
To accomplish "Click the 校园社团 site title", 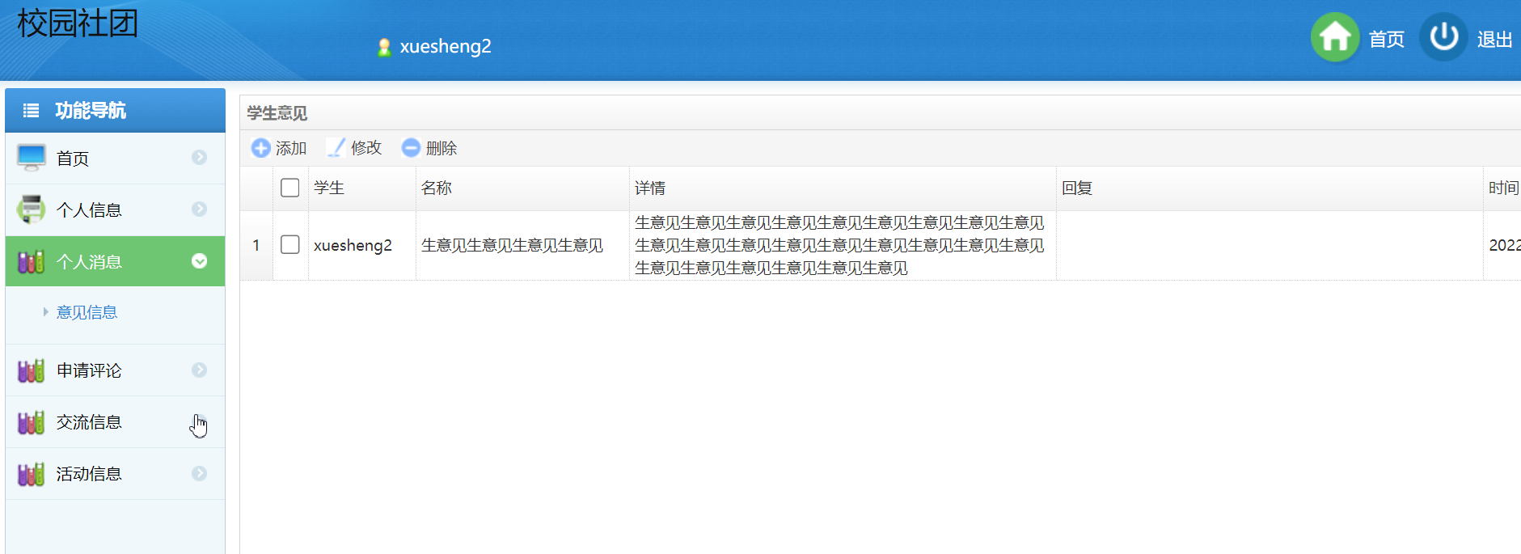I will click(x=78, y=23).
